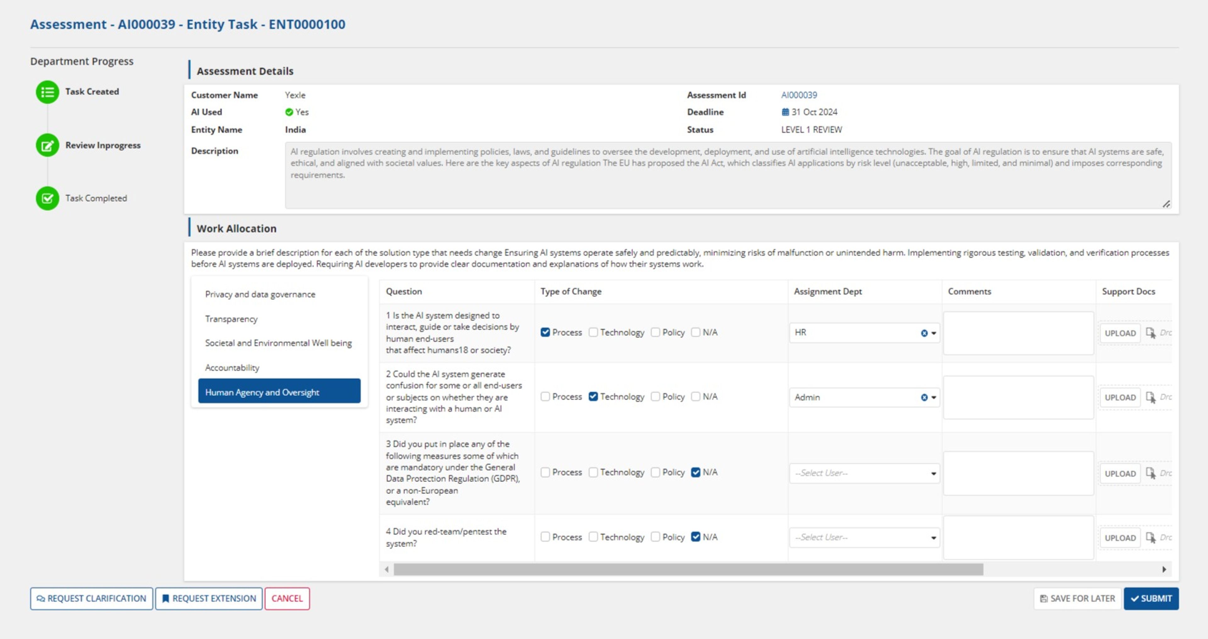This screenshot has width=1208, height=639.
Task: Click the Review Inprogress step icon
Action: tap(48, 145)
